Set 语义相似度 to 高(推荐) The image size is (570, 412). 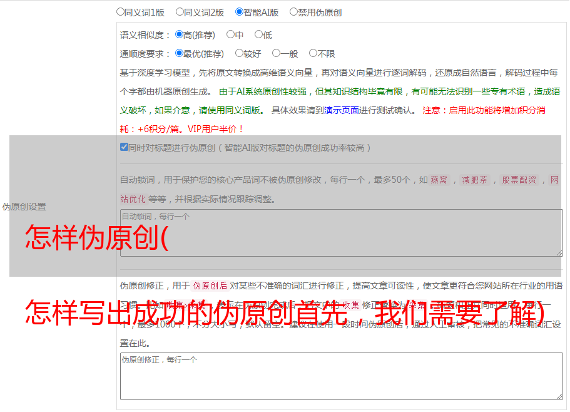(x=179, y=34)
